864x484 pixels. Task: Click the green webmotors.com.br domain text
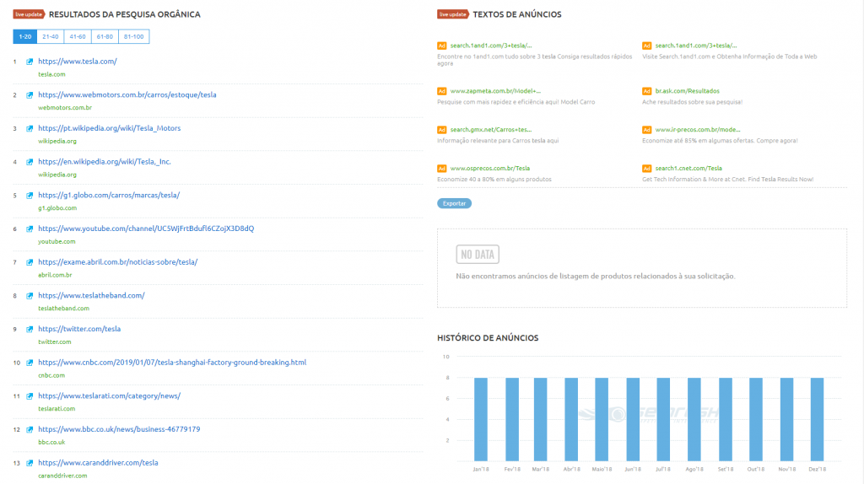65,108
